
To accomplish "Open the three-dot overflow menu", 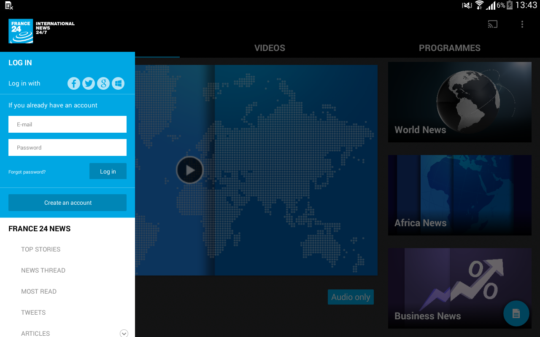I will click(x=522, y=24).
